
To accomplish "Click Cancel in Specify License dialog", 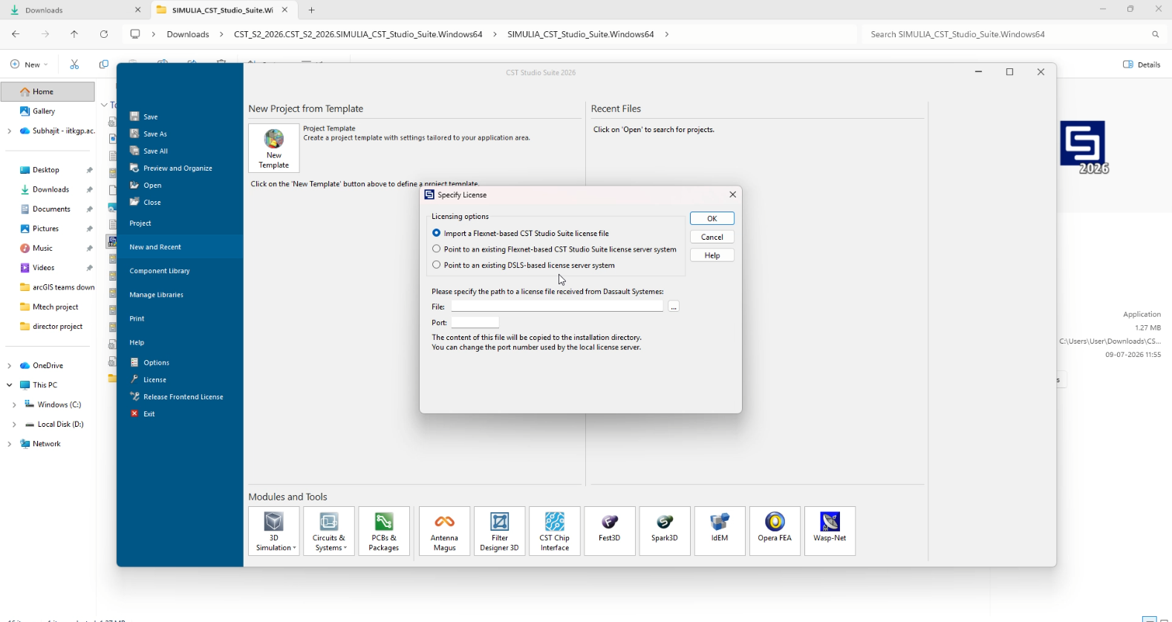I will (x=712, y=237).
